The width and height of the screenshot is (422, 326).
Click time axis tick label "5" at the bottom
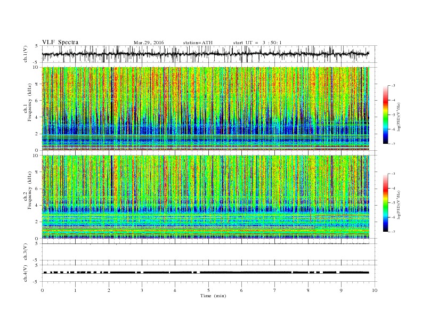(x=208, y=290)
